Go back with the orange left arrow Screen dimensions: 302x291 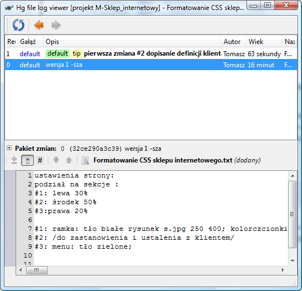[x=39, y=25]
